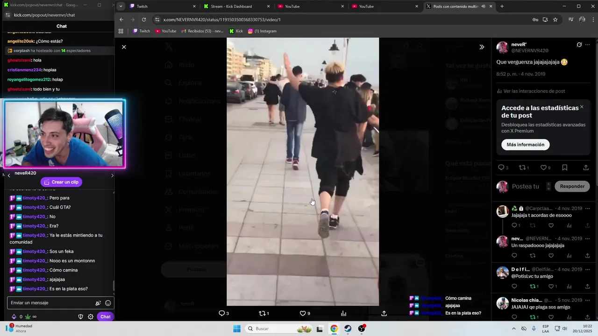The image size is (598, 336).
Task: Bookmark this page with the star icon
Action: tap(555, 20)
